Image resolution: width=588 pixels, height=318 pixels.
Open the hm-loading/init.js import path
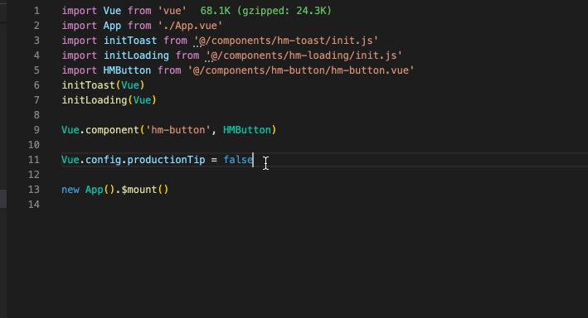[304, 55]
